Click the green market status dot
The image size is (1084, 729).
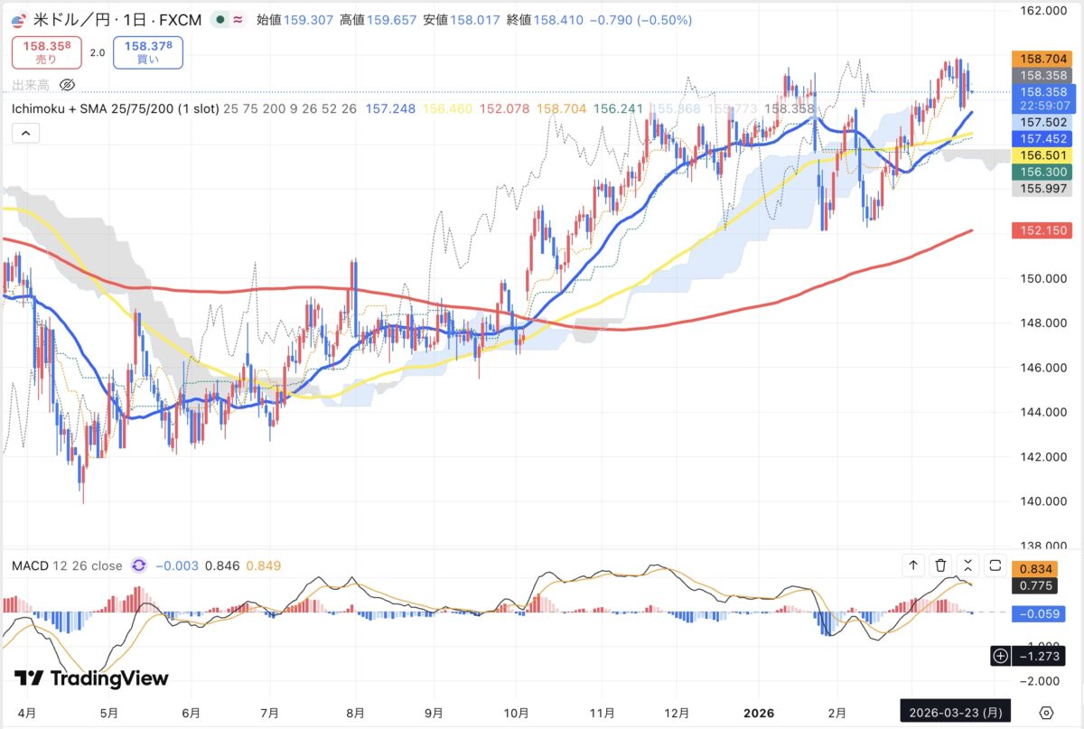(x=220, y=19)
